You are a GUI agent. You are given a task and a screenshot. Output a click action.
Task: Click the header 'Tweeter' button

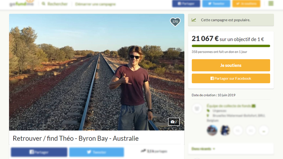(x=216, y=4)
